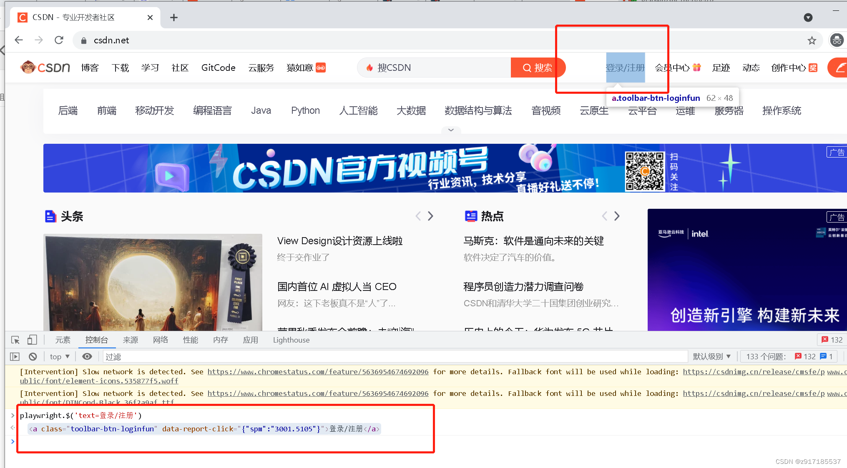
Task: Switch to DevTools Lighthouse tab
Action: 291,340
